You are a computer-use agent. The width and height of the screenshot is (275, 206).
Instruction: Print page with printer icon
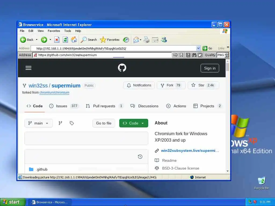pyautogui.click(x=147, y=40)
